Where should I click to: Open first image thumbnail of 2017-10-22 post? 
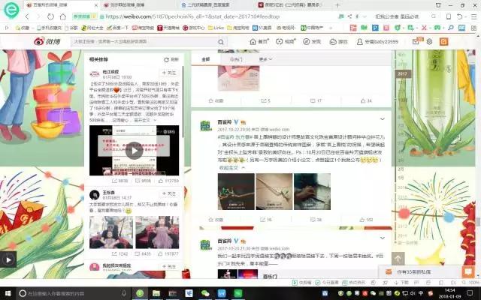[236, 192]
